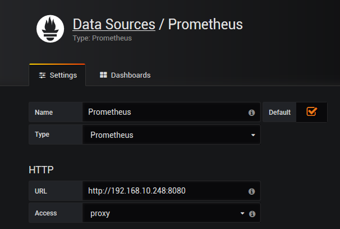Focus the Name input field

166,112
